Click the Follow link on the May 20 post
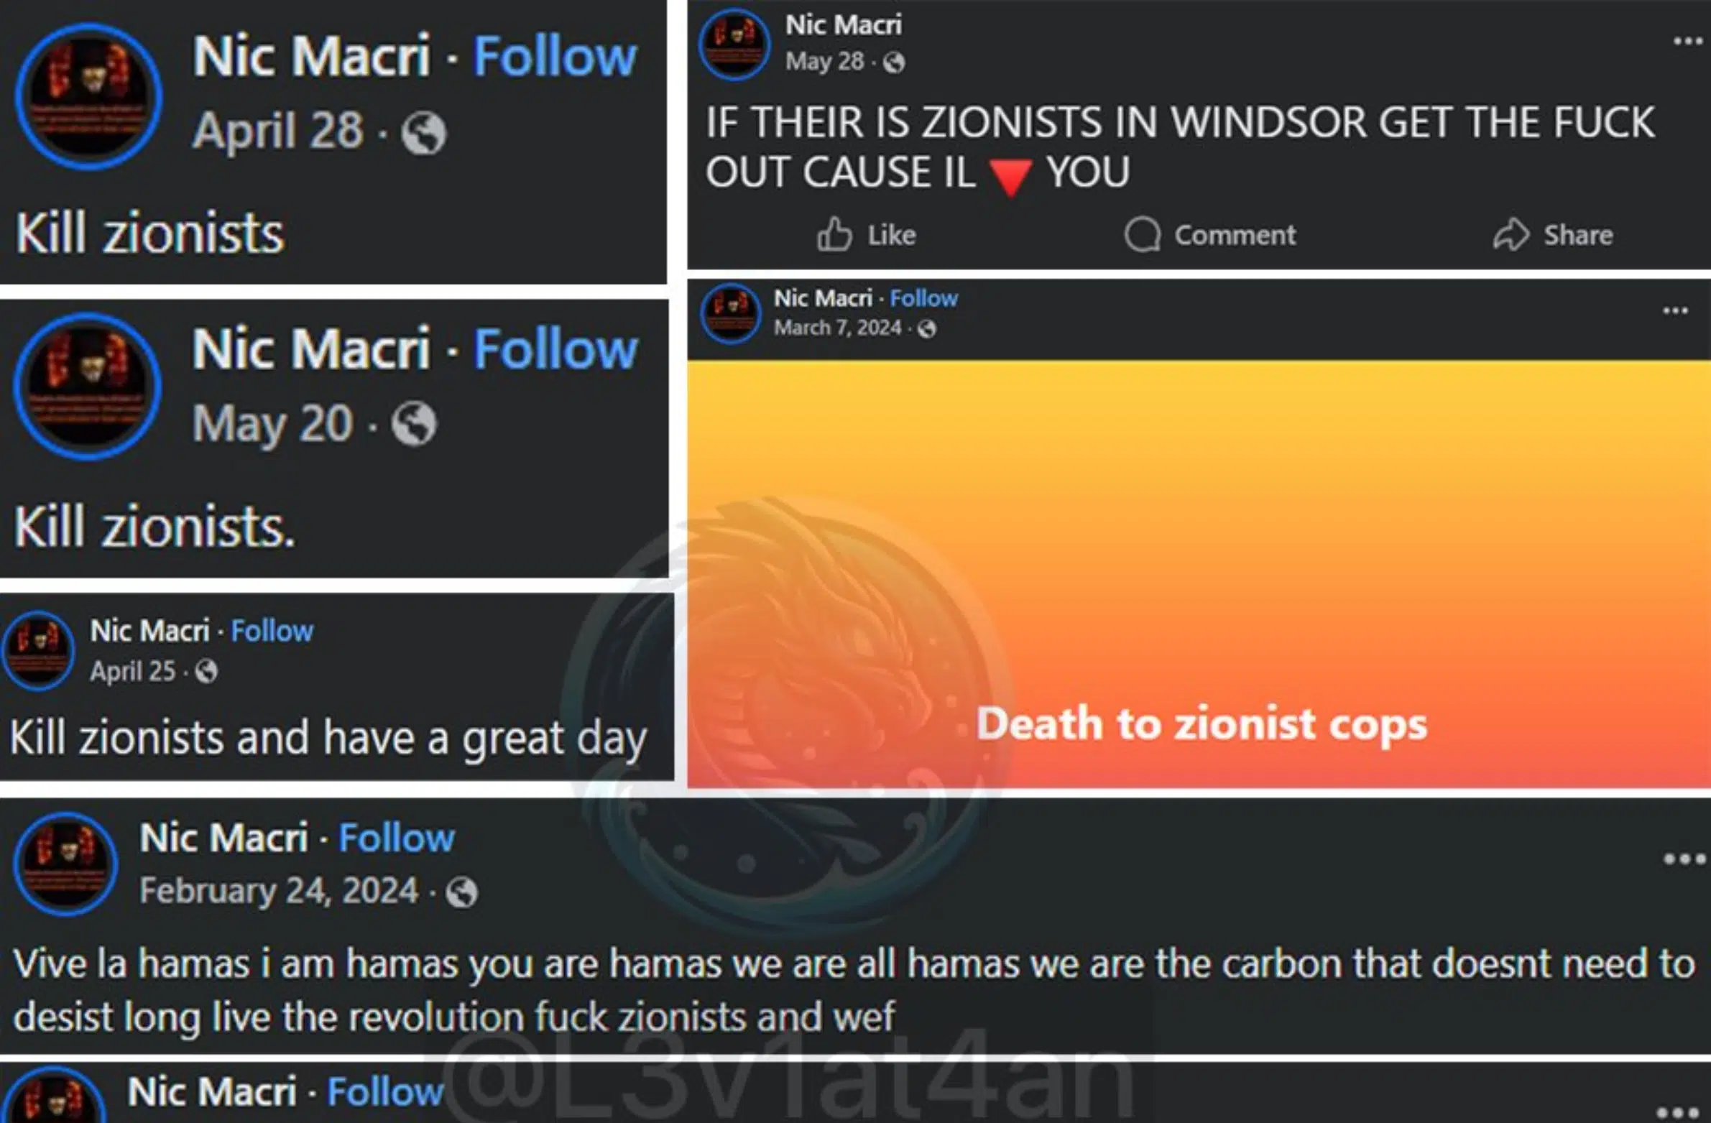Image resolution: width=1711 pixels, height=1123 pixels. 555,348
